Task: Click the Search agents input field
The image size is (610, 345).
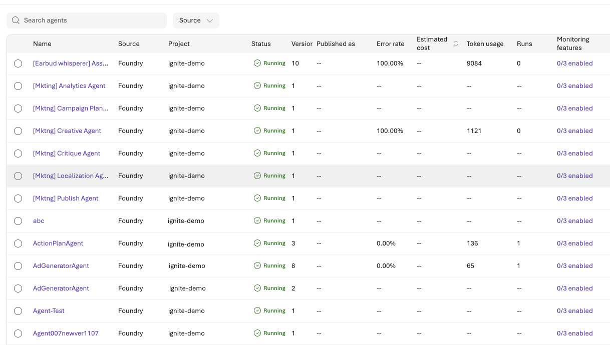Action: 86,20
